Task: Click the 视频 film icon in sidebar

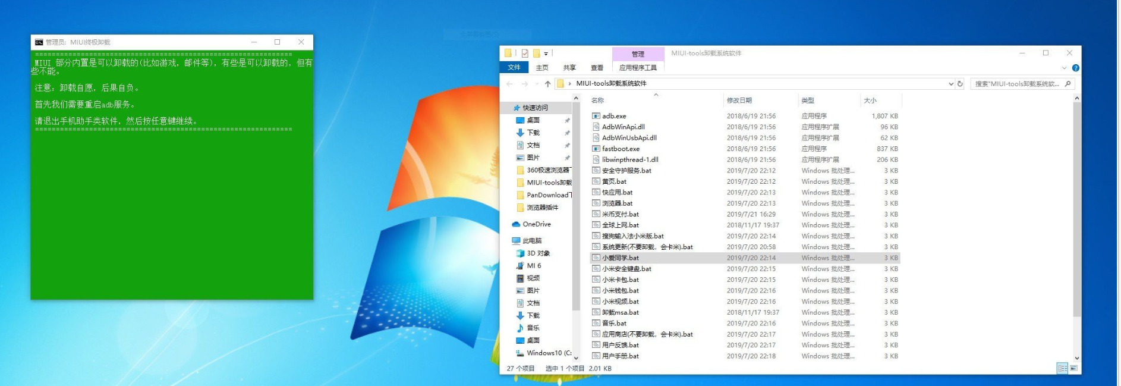Action: pyautogui.click(x=520, y=278)
